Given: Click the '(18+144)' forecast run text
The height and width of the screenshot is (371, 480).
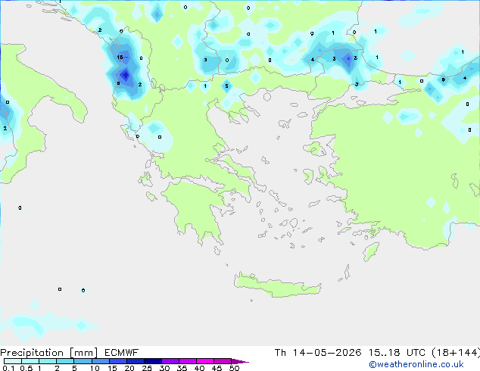Looking at the screenshot, I should coord(456,353).
